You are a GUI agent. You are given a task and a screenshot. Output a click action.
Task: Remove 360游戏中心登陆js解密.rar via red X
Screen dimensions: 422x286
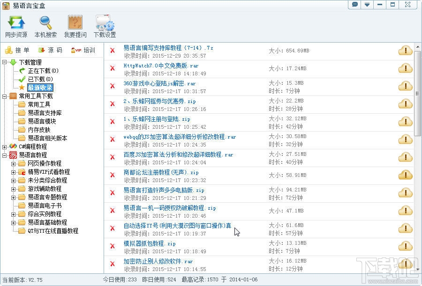tap(113, 86)
